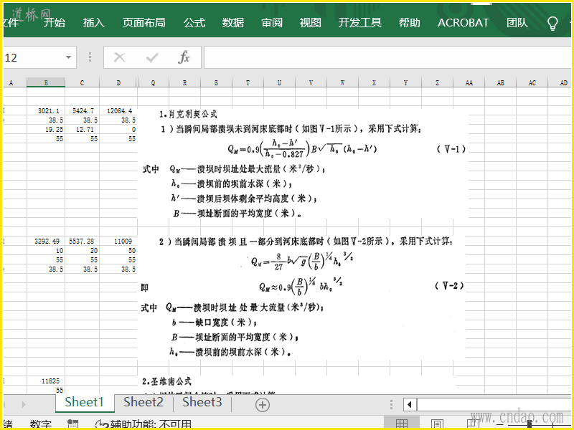The width and height of the screenshot is (574, 430).
Task: Select column C header
Action: pos(82,82)
